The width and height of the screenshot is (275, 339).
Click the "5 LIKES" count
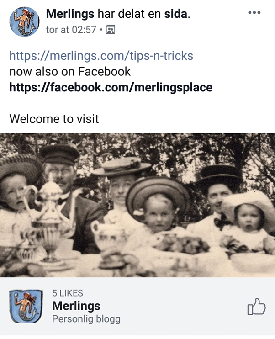point(68,293)
